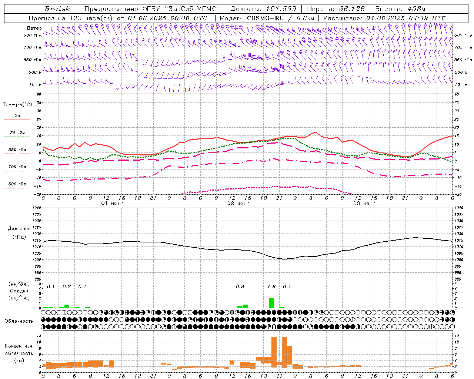Click the "Ветер" wind panel label
This screenshot has height=379, width=474.
point(34,28)
